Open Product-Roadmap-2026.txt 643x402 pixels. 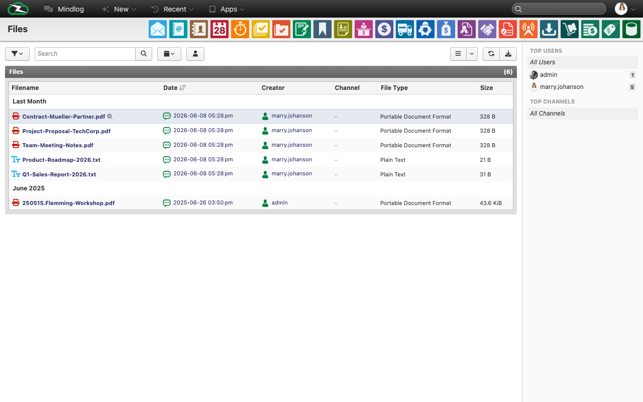[61, 160]
